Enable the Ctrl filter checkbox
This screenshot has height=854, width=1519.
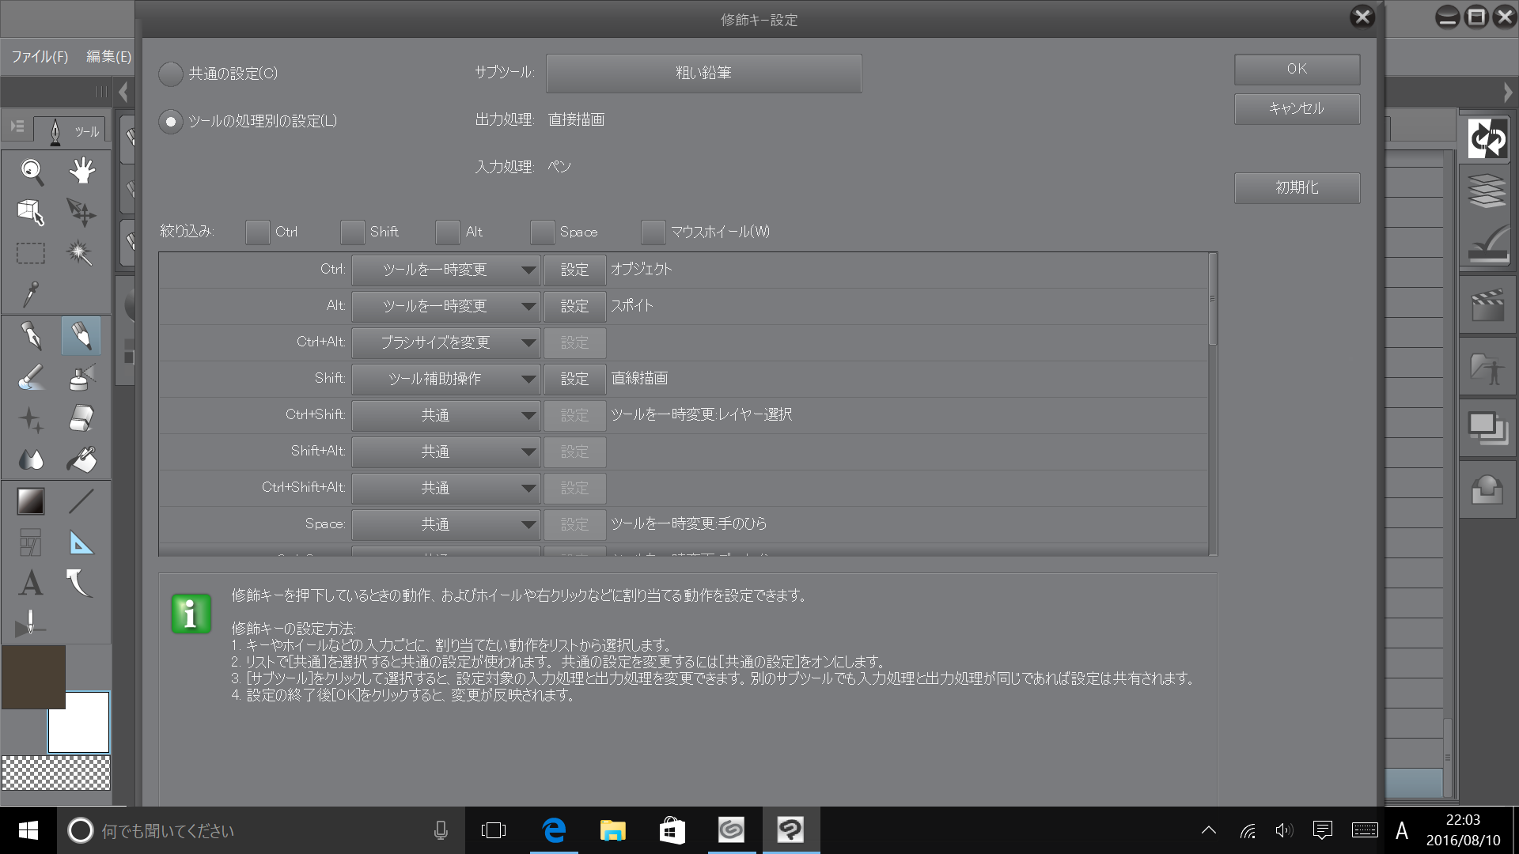[x=258, y=232]
